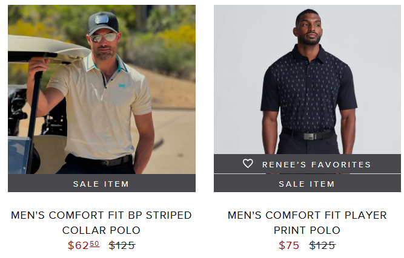
Task: Click the $75 sale price
Action: point(289,245)
